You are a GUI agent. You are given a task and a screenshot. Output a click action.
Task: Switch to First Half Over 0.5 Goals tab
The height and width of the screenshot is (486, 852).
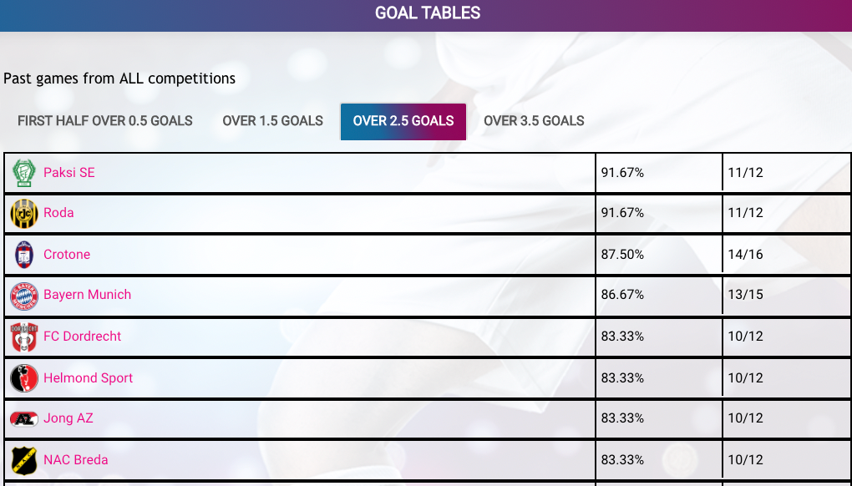pyautogui.click(x=105, y=120)
